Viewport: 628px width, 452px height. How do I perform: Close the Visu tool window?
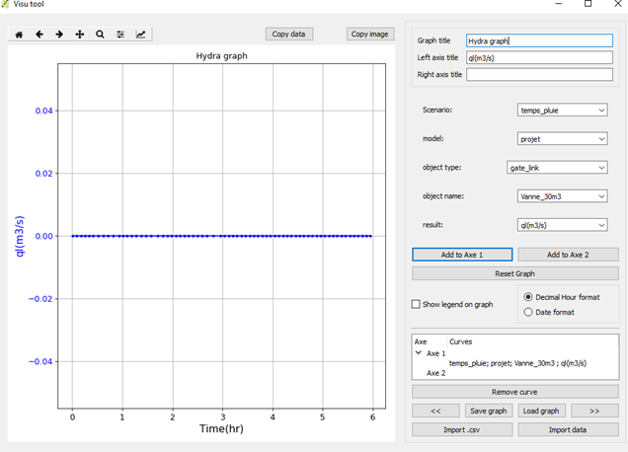618,4
